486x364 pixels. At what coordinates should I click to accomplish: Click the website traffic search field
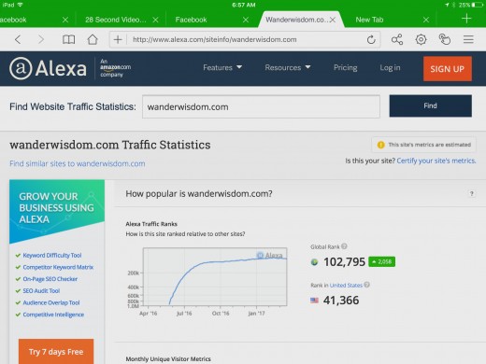point(261,106)
